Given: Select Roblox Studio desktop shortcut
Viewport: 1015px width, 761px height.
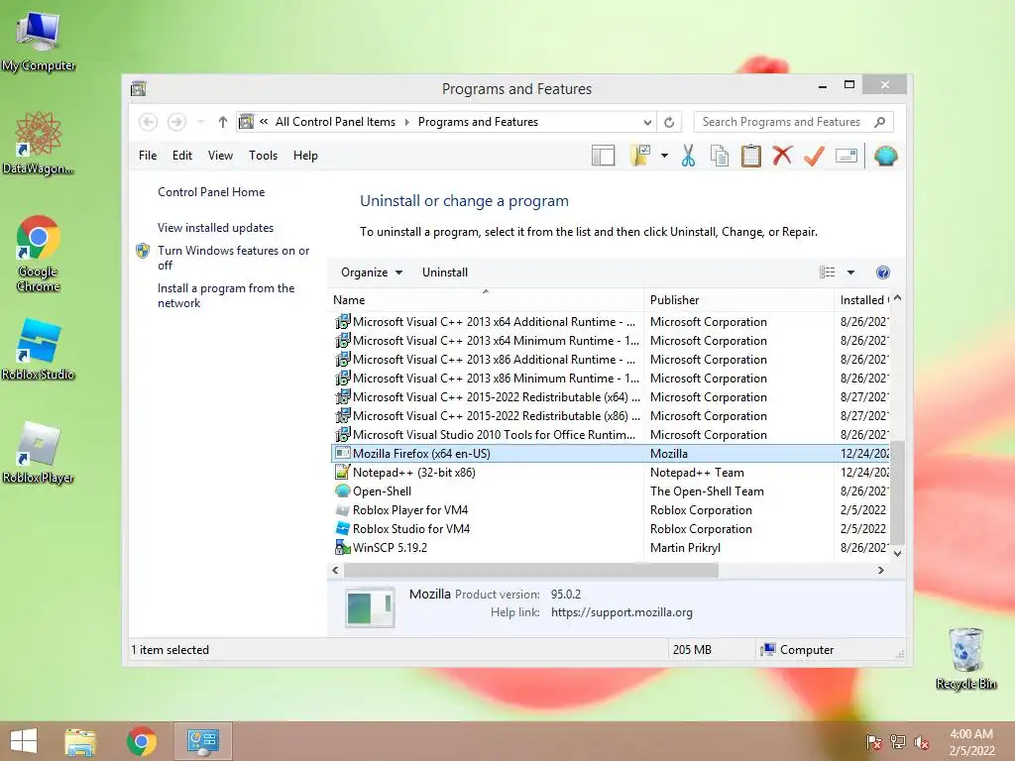Looking at the screenshot, I should click(x=39, y=348).
